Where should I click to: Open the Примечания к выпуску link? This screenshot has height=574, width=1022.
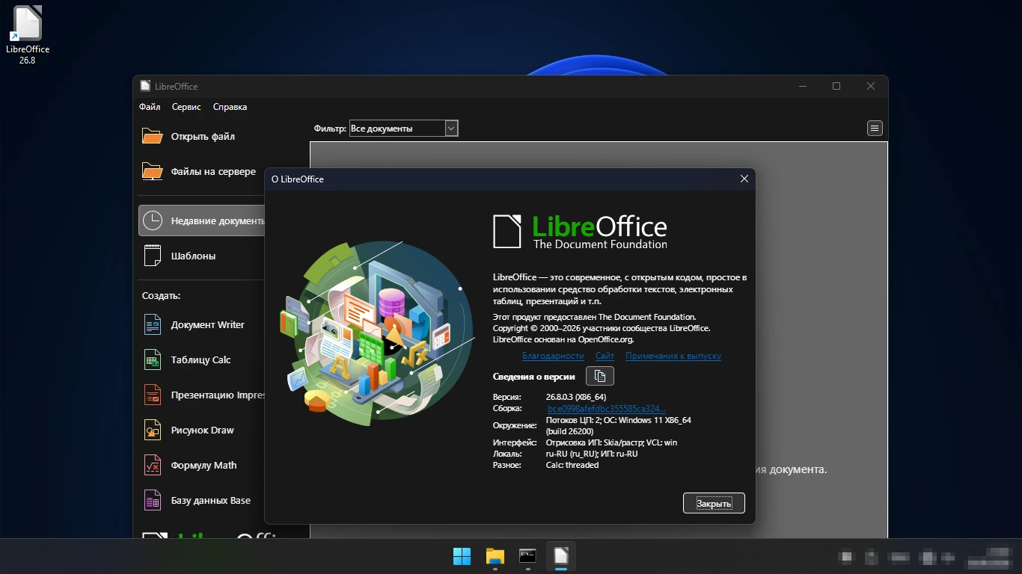673,356
